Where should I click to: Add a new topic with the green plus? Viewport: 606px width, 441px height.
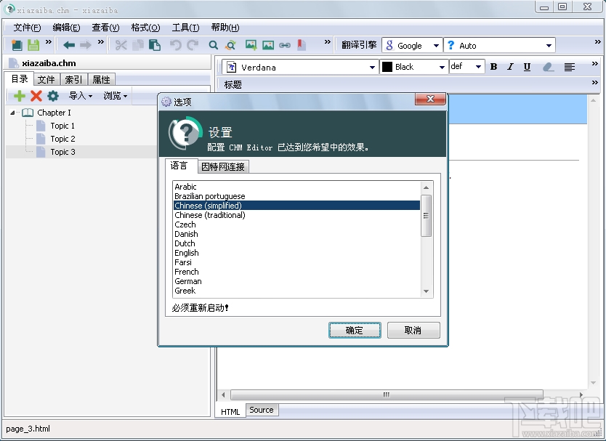19,95
